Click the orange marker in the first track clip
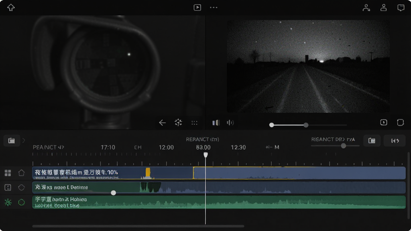The image size is (411, 231). pos(148,172)
